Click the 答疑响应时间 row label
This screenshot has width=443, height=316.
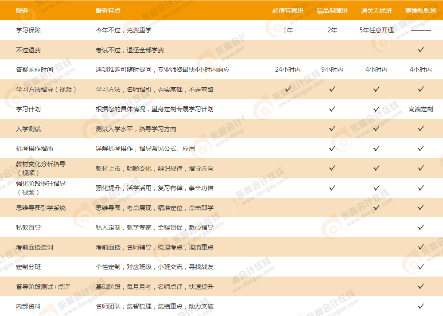pyautogui.click(x=36, y=69)
